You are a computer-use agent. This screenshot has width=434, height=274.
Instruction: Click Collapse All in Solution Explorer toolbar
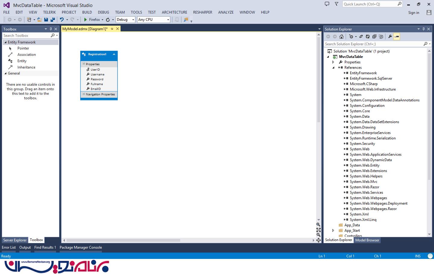(374, 37)
